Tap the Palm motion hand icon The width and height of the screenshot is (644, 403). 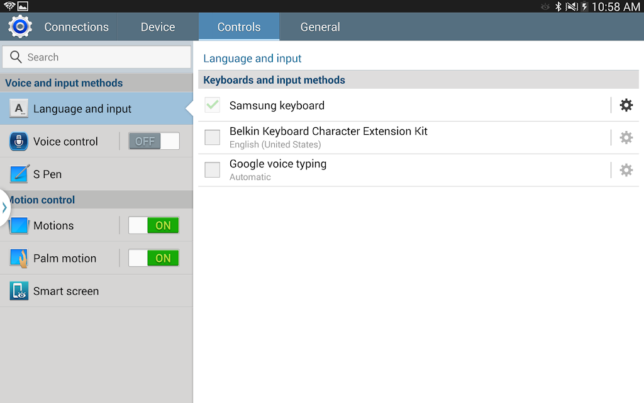[x=19, y=258]
